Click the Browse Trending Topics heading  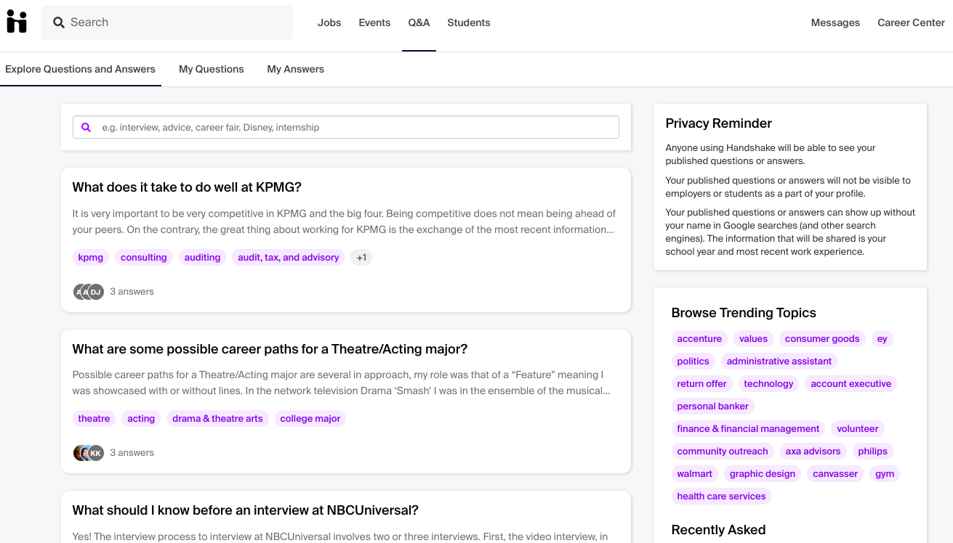[744, 313]
